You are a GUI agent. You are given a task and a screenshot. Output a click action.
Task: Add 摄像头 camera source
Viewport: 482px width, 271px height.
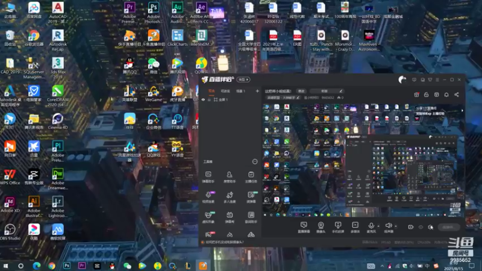click(x=321, y=228)
